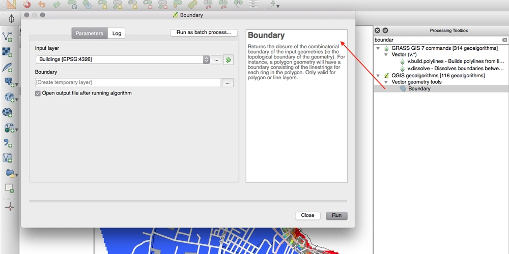Select the Add Ring tool

103,4
